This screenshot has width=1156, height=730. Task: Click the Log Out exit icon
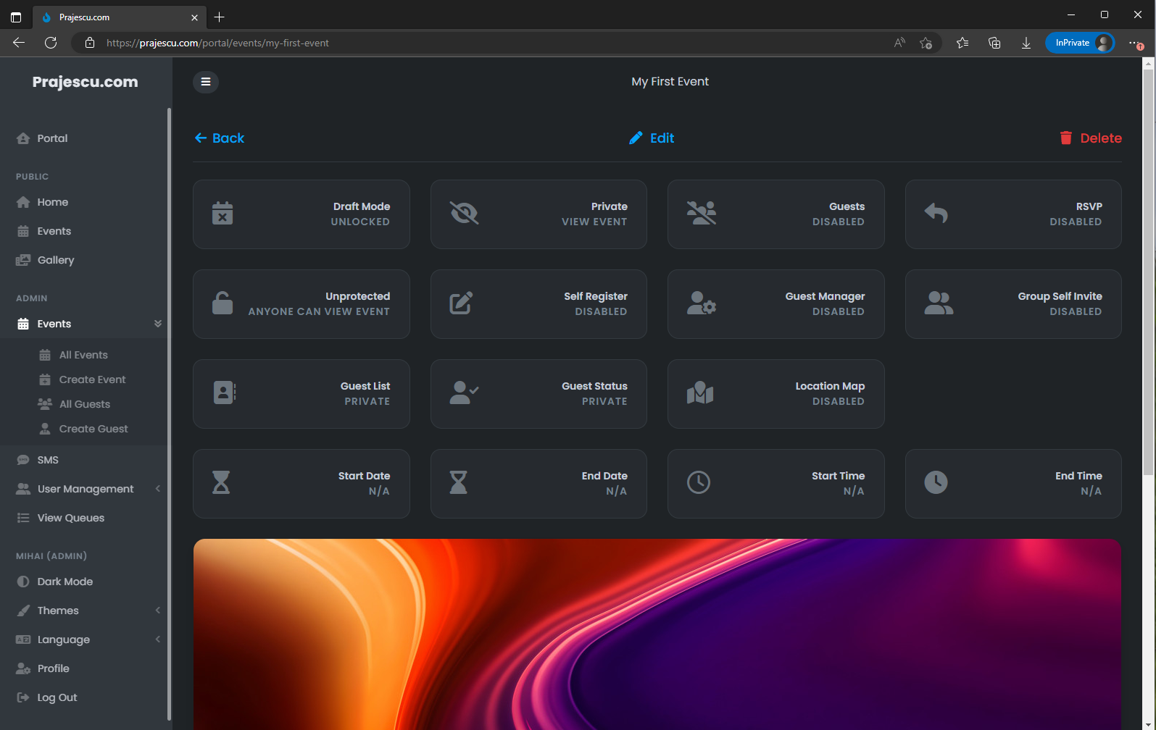pyautogui.click(x=23, y=697)
